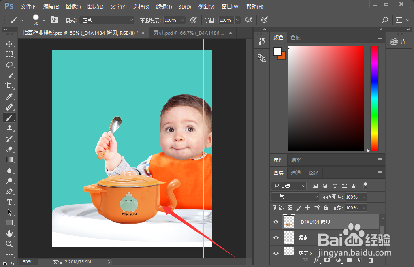
Task: Select the Blur tool
Action: click(9, 170)
